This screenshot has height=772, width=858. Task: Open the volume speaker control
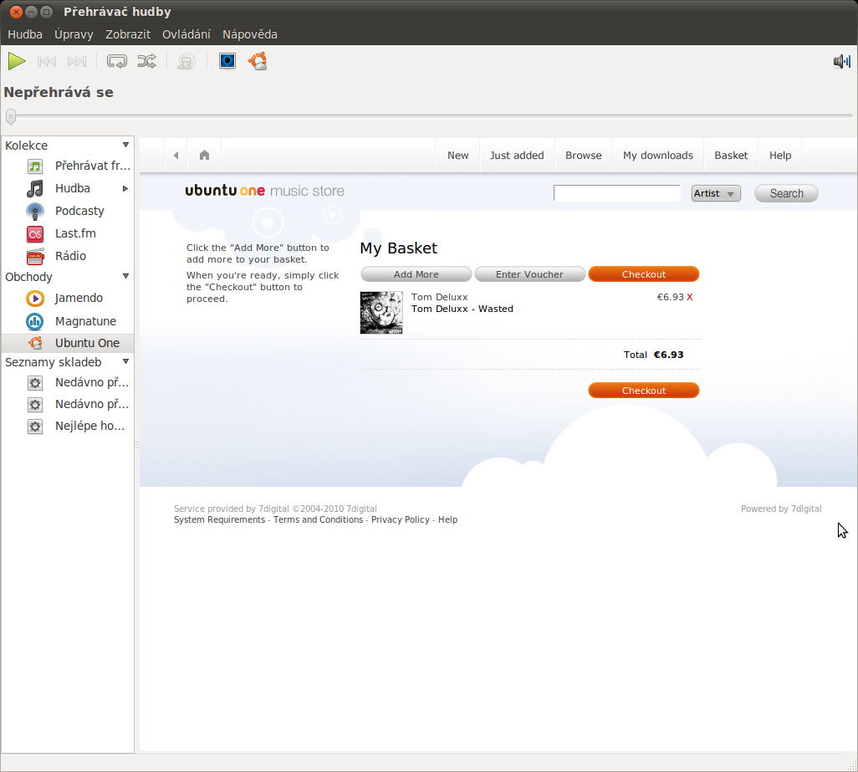point(841,61)
